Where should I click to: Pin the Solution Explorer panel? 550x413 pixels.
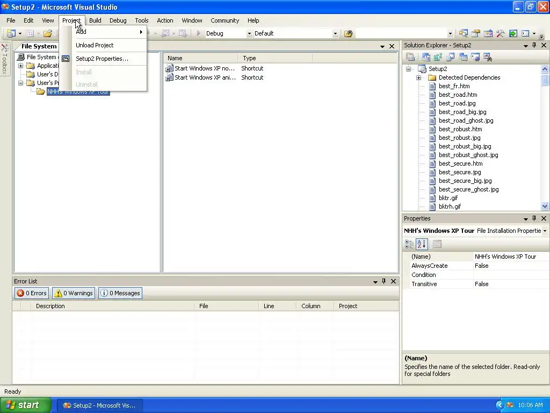pyautogui.click(x=534, y=45)
